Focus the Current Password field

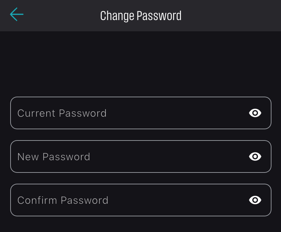(x=141, y=113)
